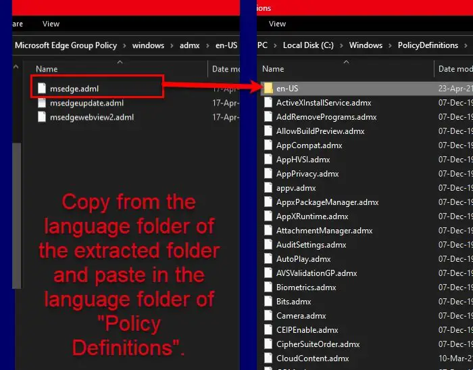Expand chevron after PolicyDefinitions breadcrumb
Viewport: 473px width, 370px height.
(466, 46)
